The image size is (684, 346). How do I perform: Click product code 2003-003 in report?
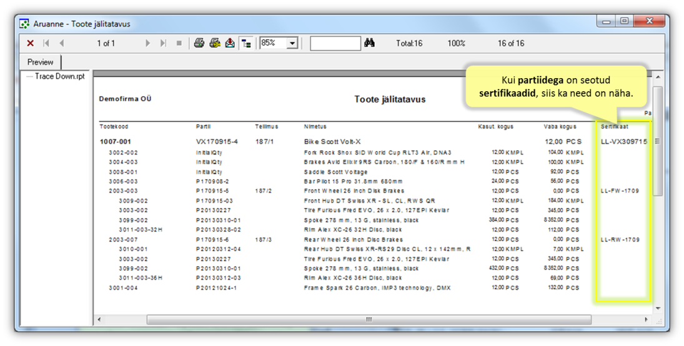coord(124,191)
